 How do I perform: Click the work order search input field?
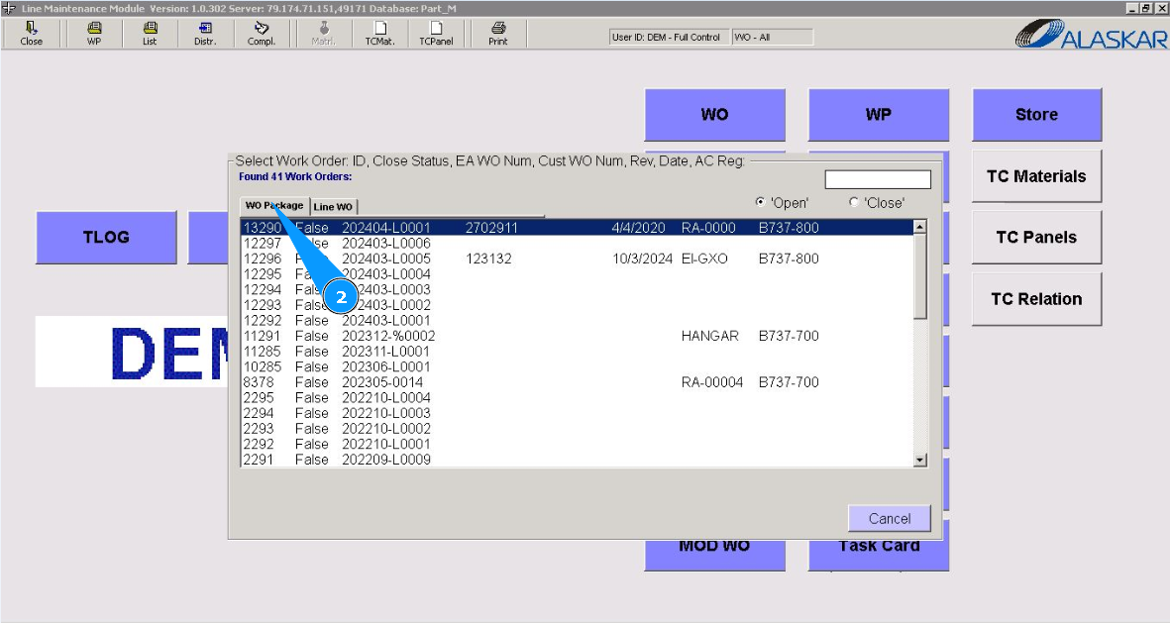tap(878, 179)
